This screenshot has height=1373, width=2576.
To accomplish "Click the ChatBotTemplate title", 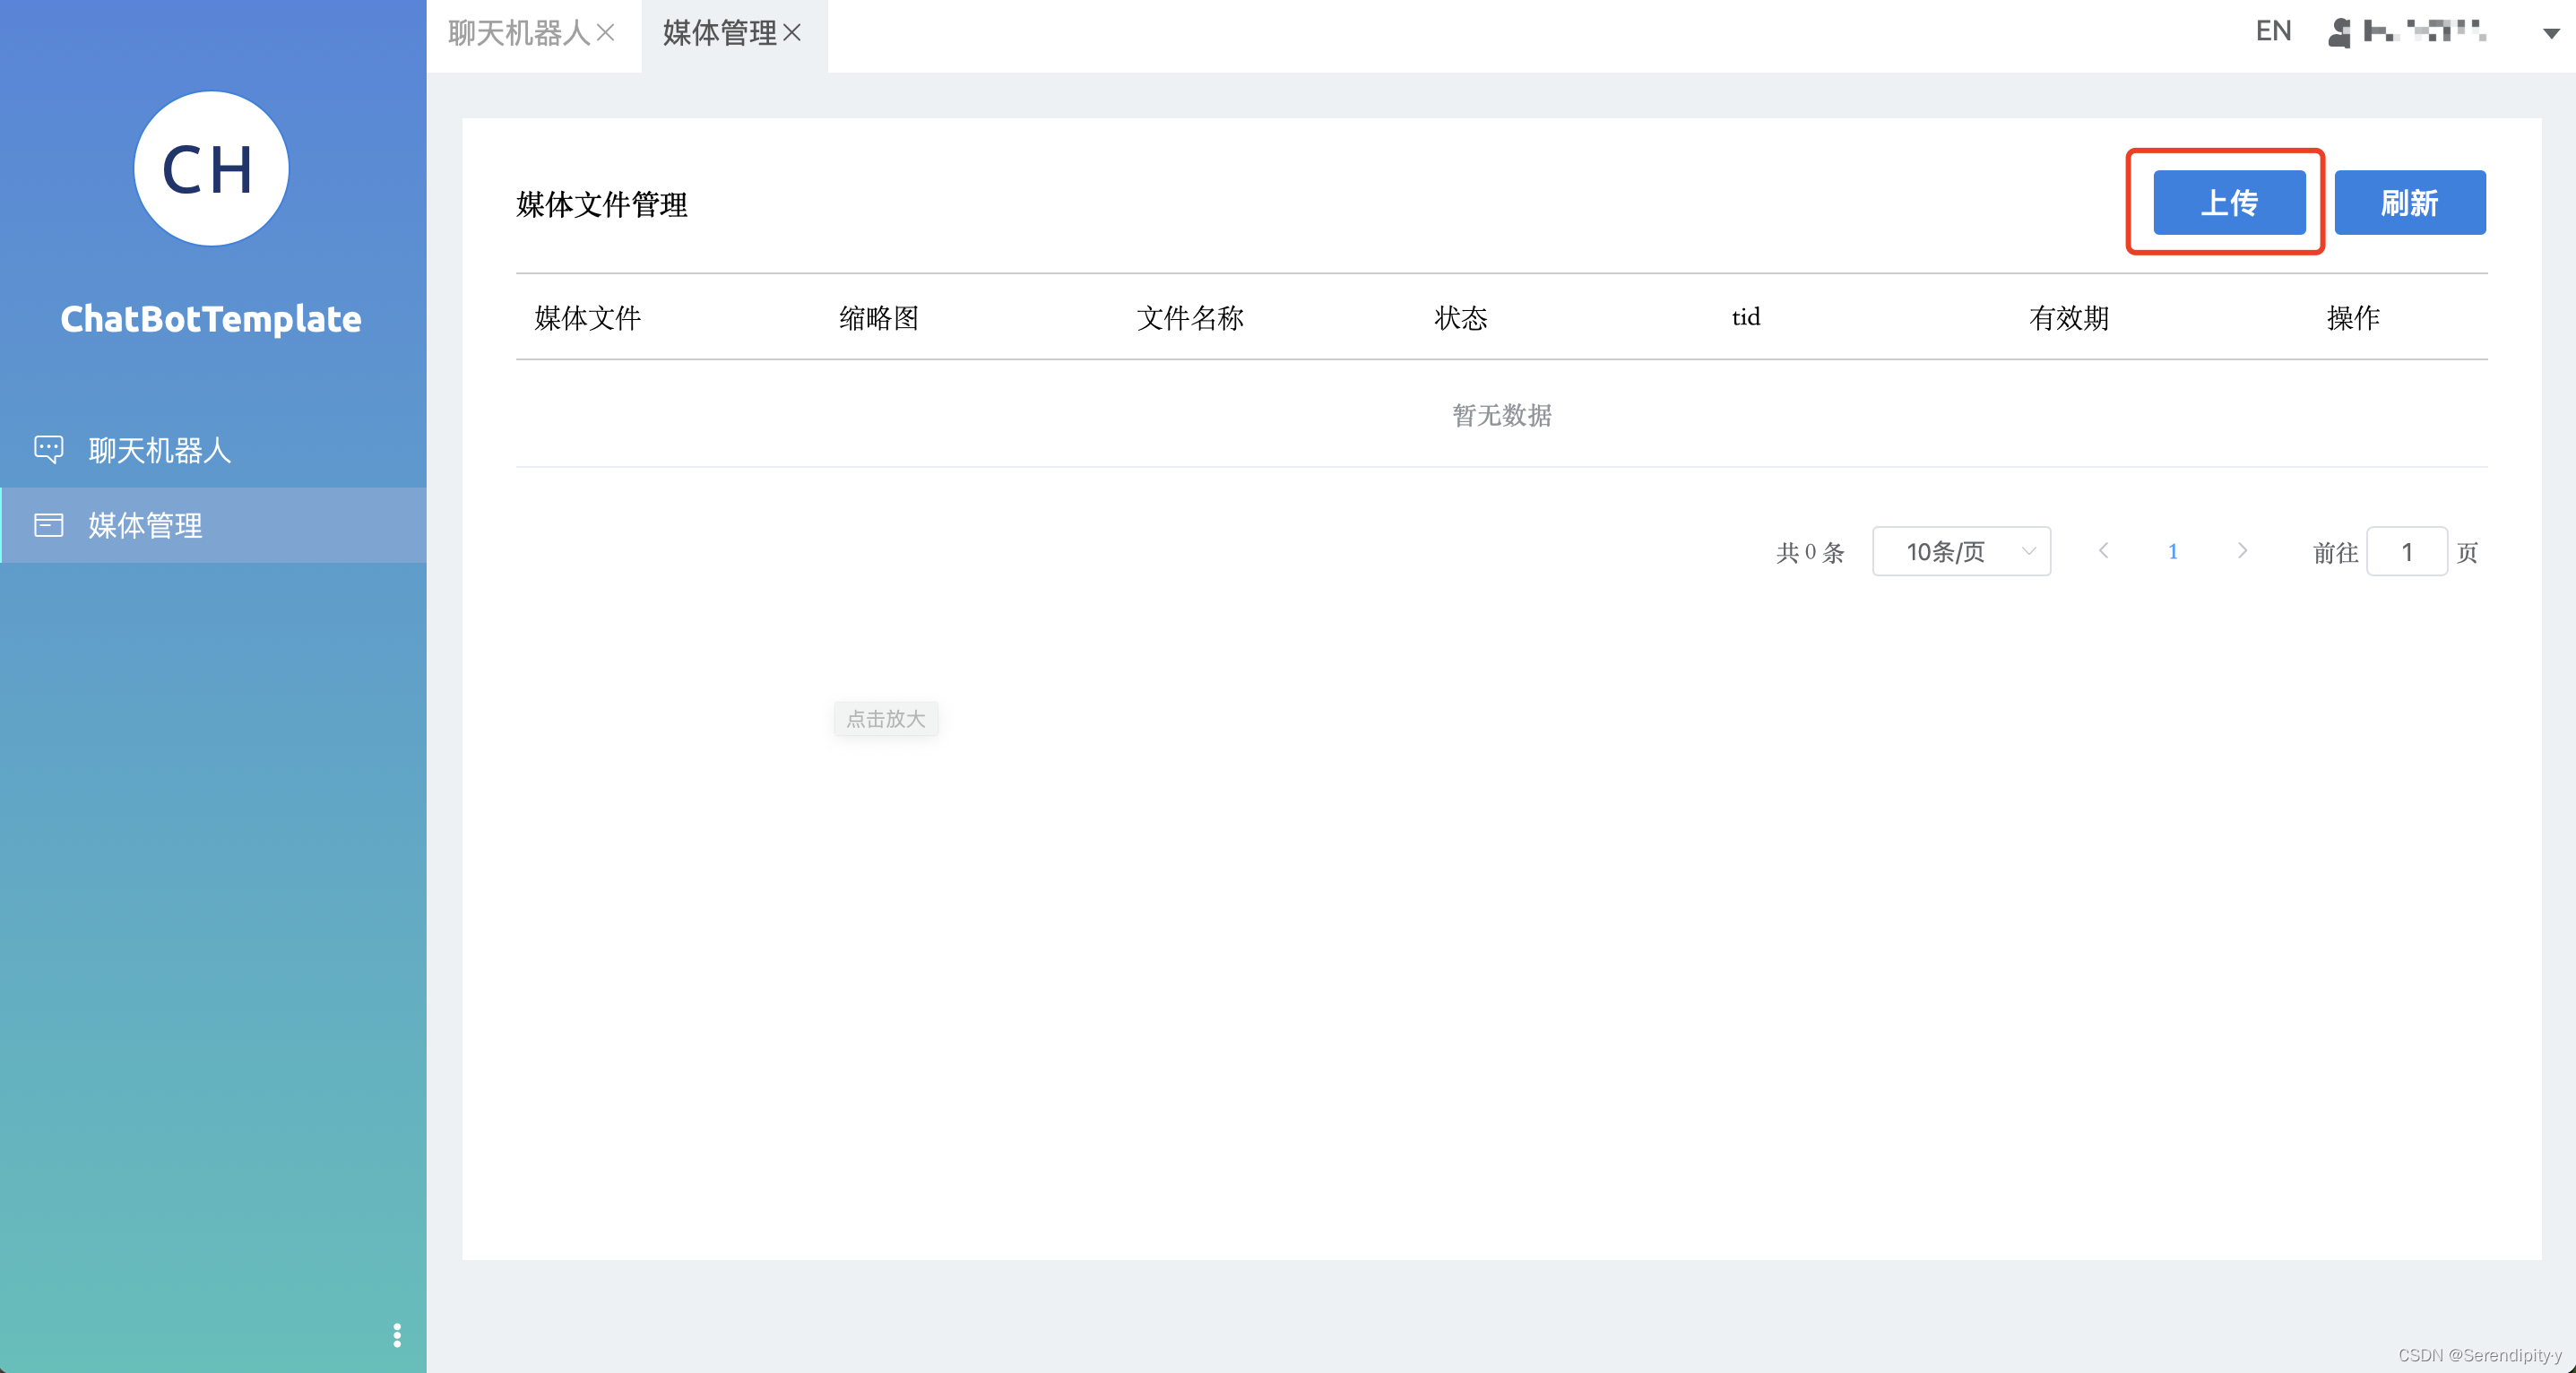I will tap(211, 319).
